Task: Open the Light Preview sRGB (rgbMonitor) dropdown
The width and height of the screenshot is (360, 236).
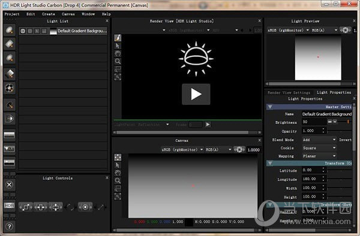Action: coord(289,30)
